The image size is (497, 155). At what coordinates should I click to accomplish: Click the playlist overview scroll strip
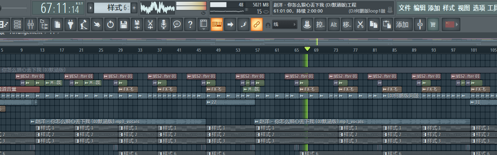248,42
